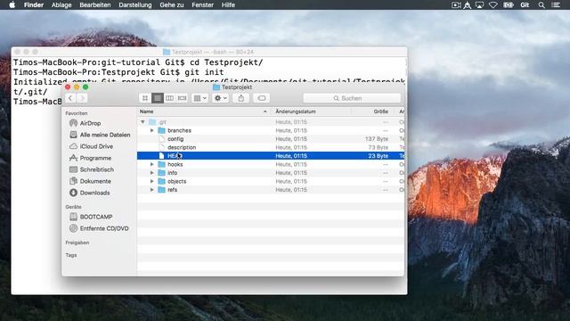Open the Darstellung menu
This screenshot has height=321, width=570.
134,4
